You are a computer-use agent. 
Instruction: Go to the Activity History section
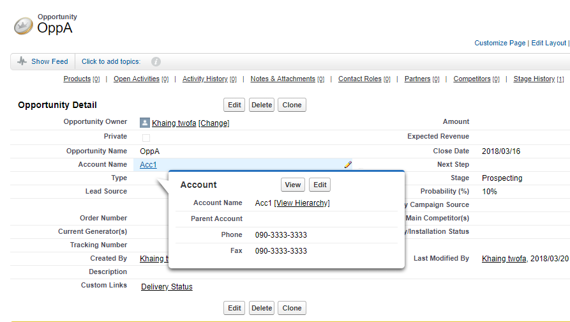click(x=205, y=79)
